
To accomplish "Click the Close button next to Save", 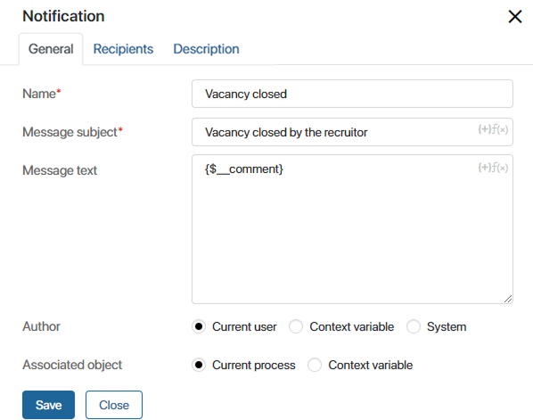I will click(114, 405).
